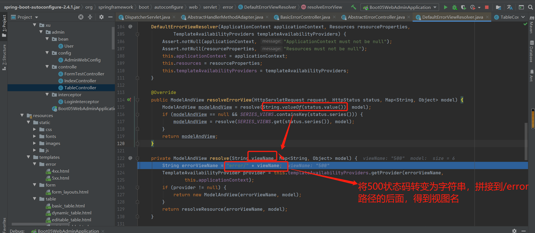Click autoconfigure breadcrumb in navigation bar
The width and height of the screenshot is (535, 233).
(169, 7)
